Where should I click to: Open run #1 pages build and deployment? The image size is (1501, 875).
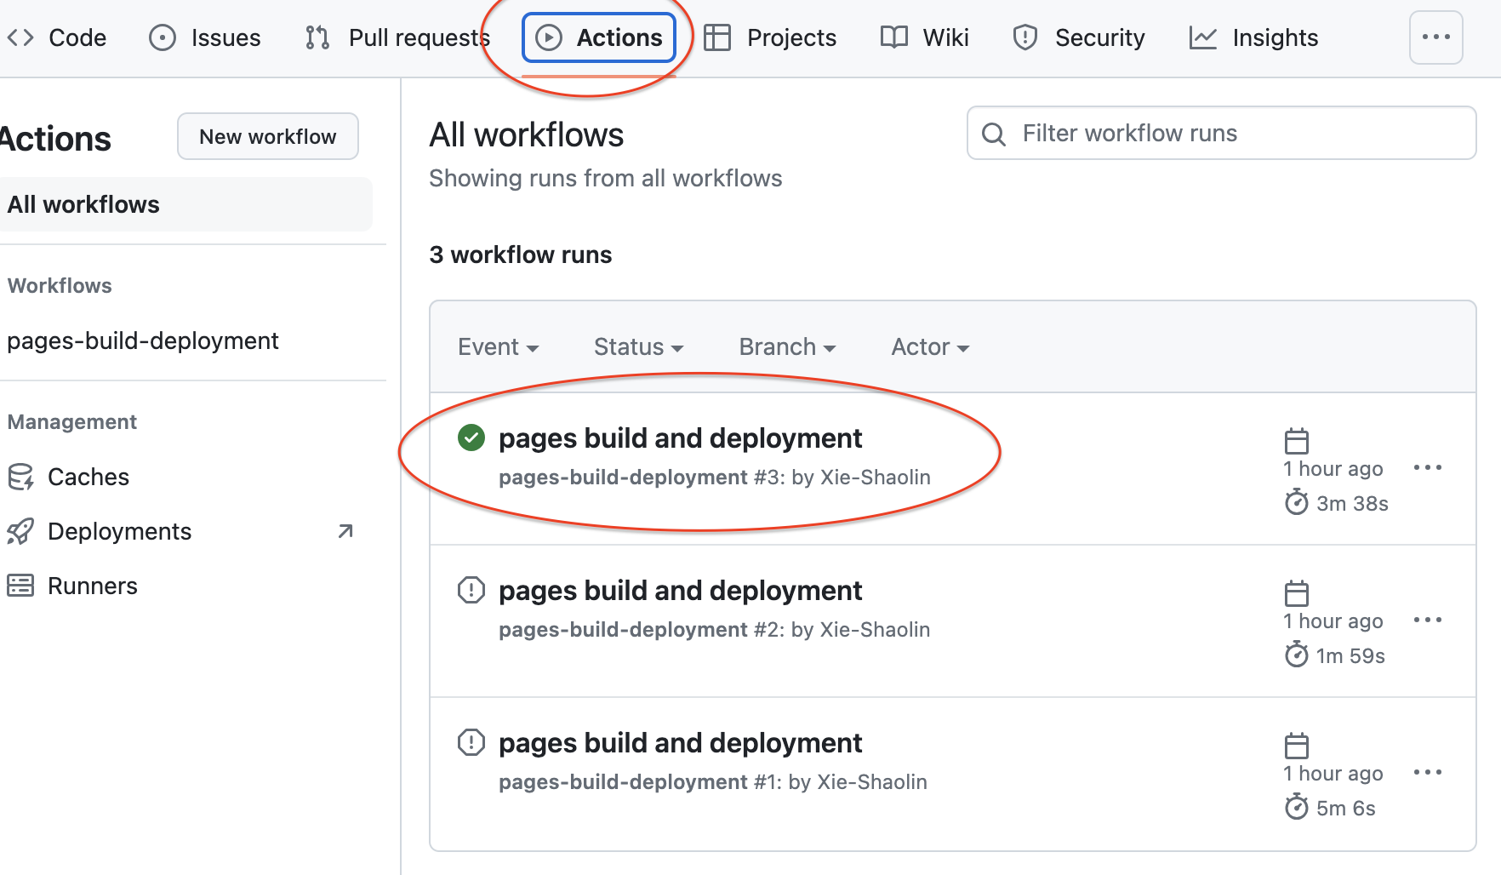click(681, 743)
